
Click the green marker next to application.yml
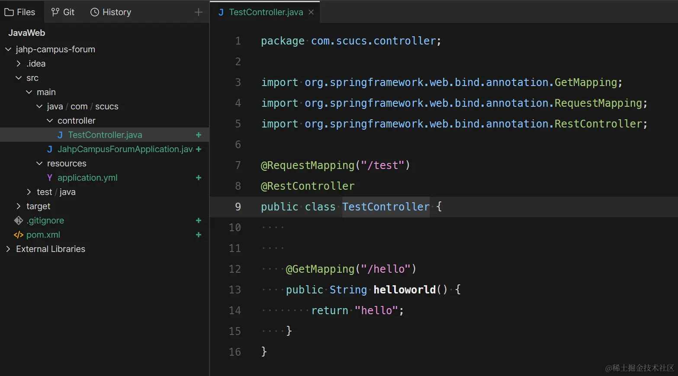[199, 178]
